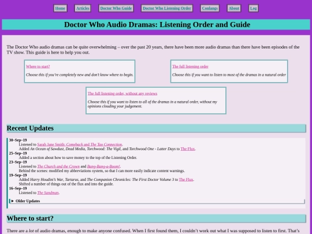Click the 16-Sep-19 date entry
This screenshot has height=234, width=312.
pos(18,188)
